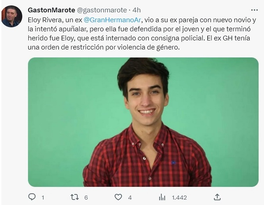Click the like count number 4
The width and height of the screenshot is (264, 205).
pyautogui.click(x=130, y=197)
